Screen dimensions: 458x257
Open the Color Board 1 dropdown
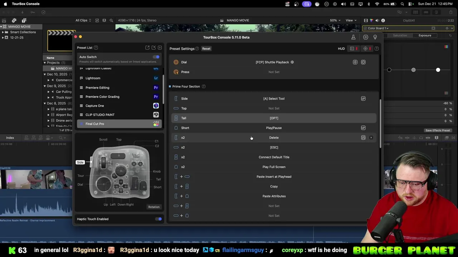tap(378, 28)
